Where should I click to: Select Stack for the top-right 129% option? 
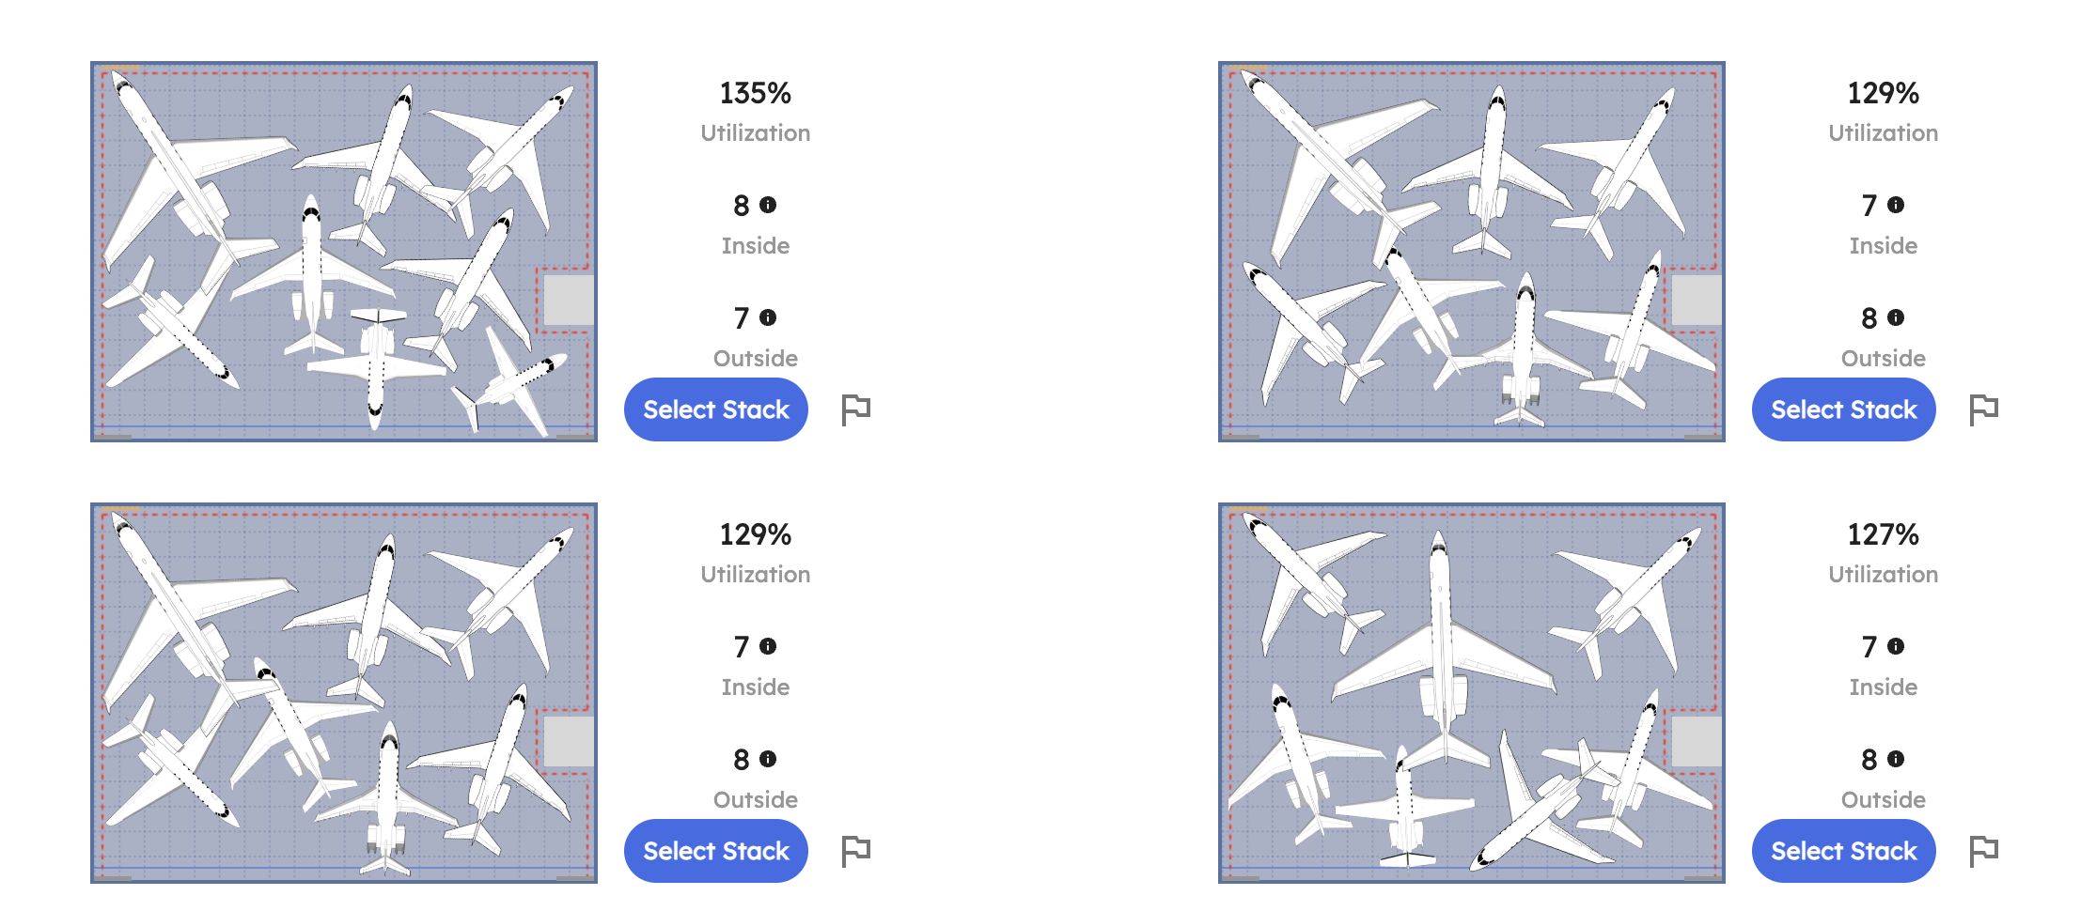pyautogui.click(x=1843, y=409)
